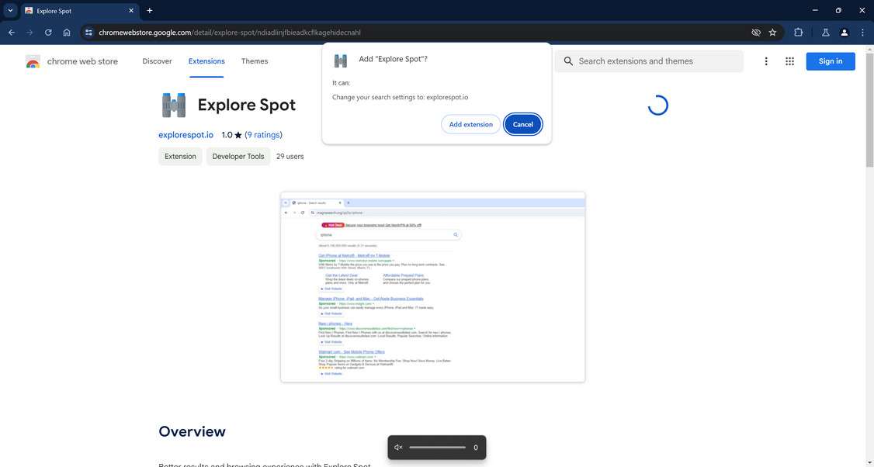Click the Sign in button
The width and height of the screenshot is (874, 467).
pyautogui.click(x=829, y=61)
